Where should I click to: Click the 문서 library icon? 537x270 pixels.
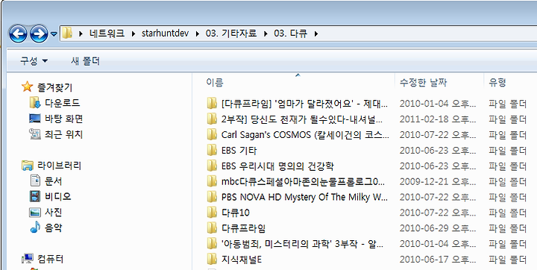click(35, 180)
